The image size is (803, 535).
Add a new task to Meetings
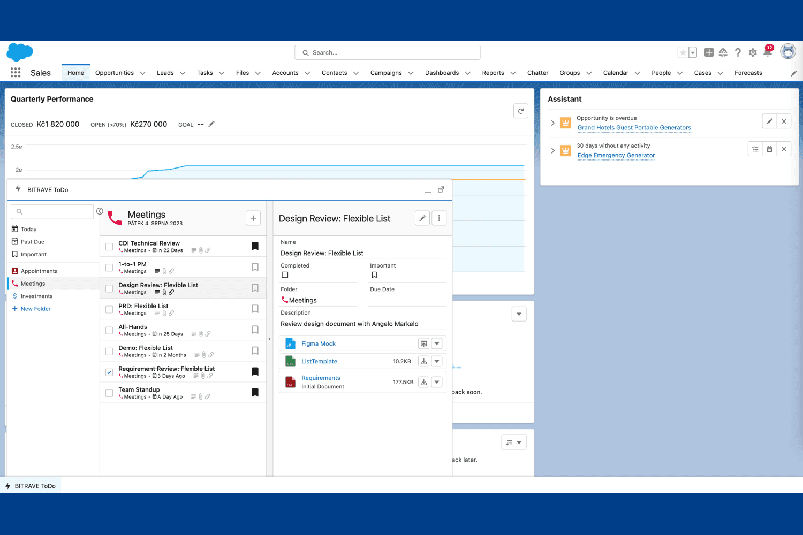253,218
